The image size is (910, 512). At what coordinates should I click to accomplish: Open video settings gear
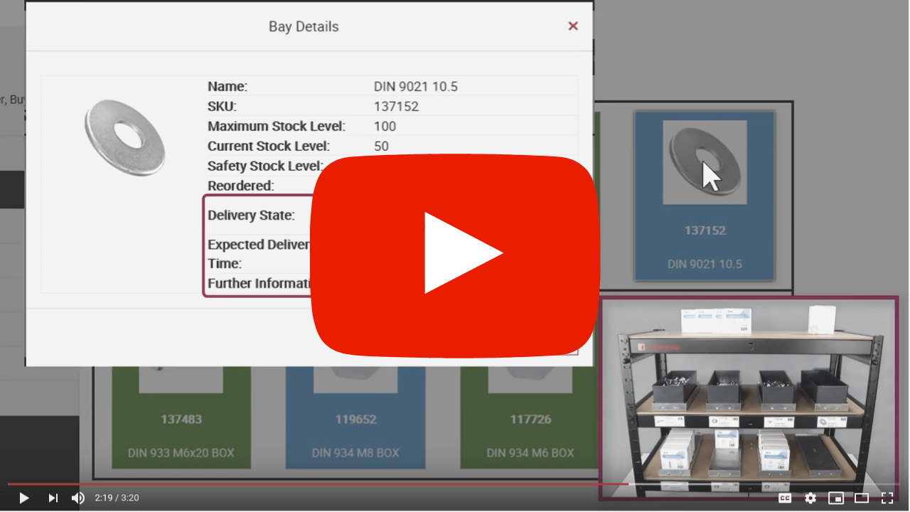click(x=810, y=498)
